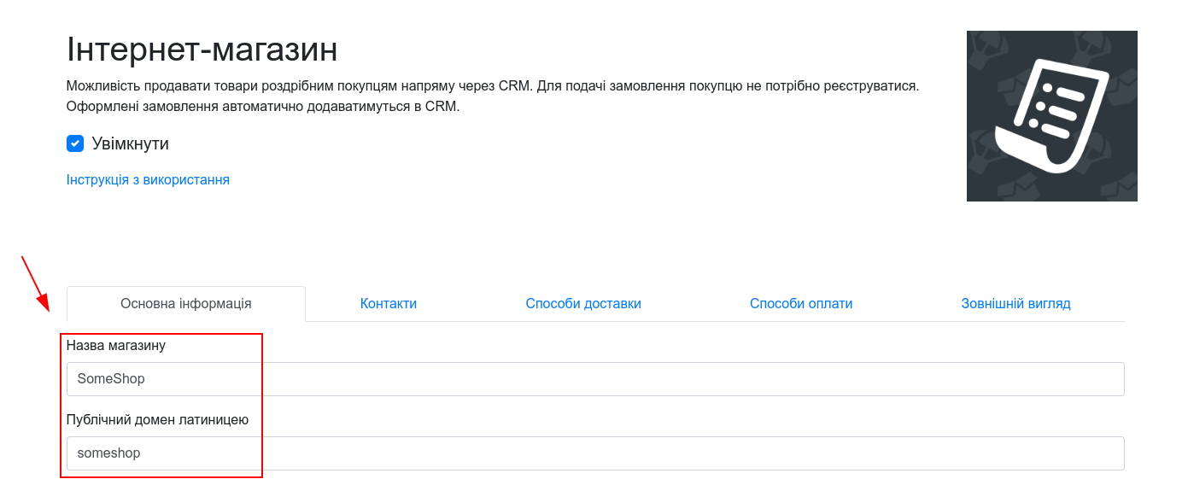The image size is (1188, 485).
Task: Click the Публічний домен латиницею label
Action: pyautogui.click(x=158, y=420)
